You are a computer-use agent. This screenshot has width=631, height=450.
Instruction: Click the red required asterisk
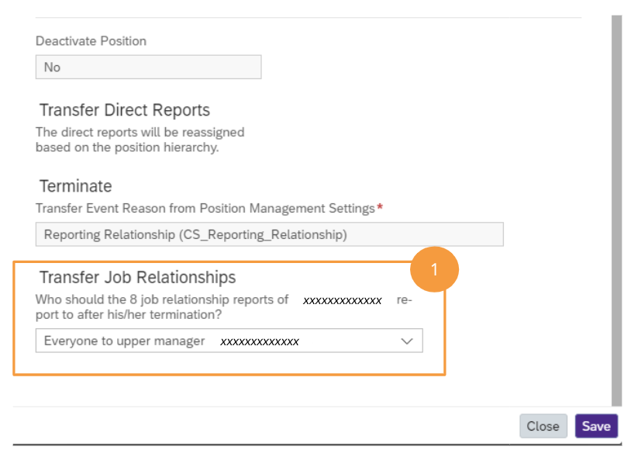point(380,208)
